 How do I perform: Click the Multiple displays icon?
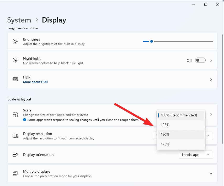(15, 173)
